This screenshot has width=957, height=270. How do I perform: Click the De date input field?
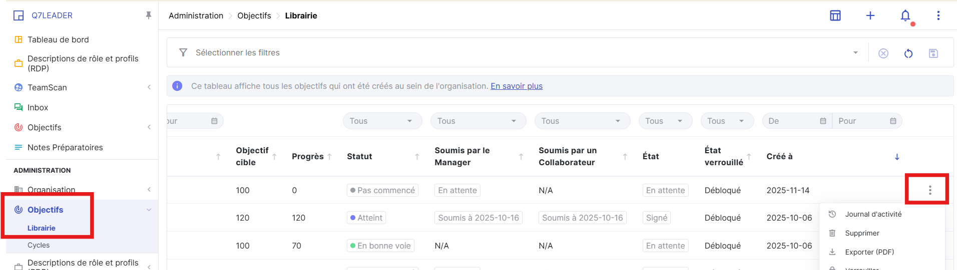(x=792, y=121)
